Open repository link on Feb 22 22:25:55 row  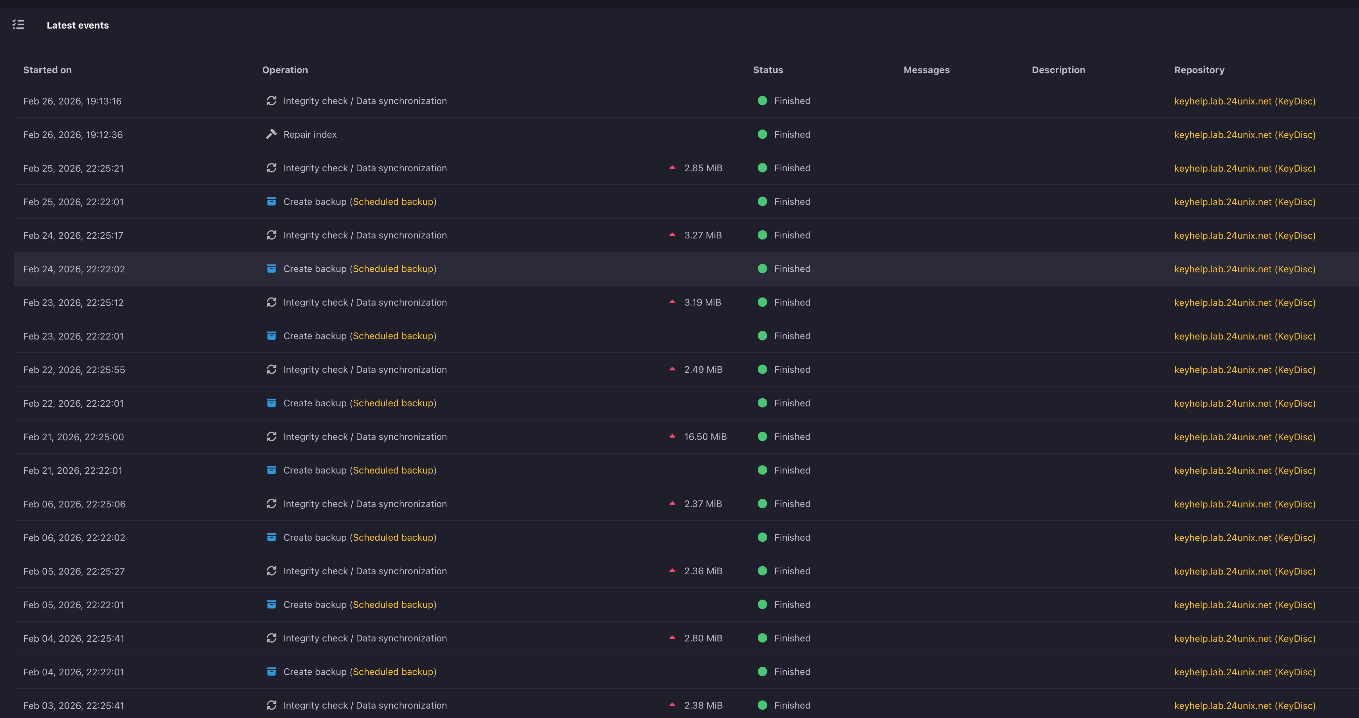coord(1244,369)
